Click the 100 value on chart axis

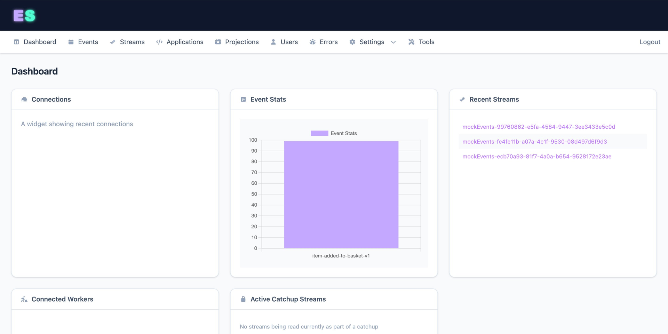pyautogui.click(x=253, y=140)
